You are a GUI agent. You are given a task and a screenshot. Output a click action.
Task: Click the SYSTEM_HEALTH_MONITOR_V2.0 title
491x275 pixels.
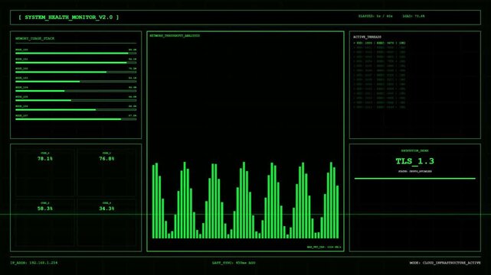[69, 18]
